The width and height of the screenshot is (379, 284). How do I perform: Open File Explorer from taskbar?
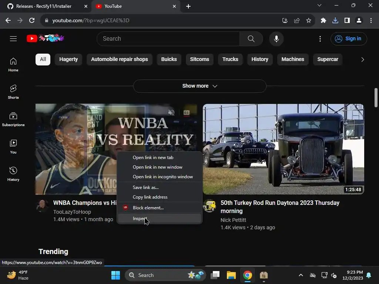coord(231,275)
